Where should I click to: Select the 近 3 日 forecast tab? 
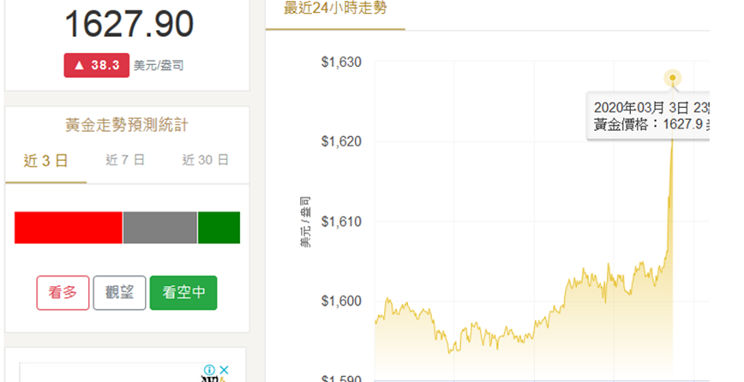(x=46, y=161)
